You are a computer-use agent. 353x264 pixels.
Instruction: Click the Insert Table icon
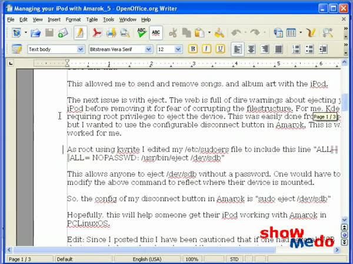coord(291,33)
